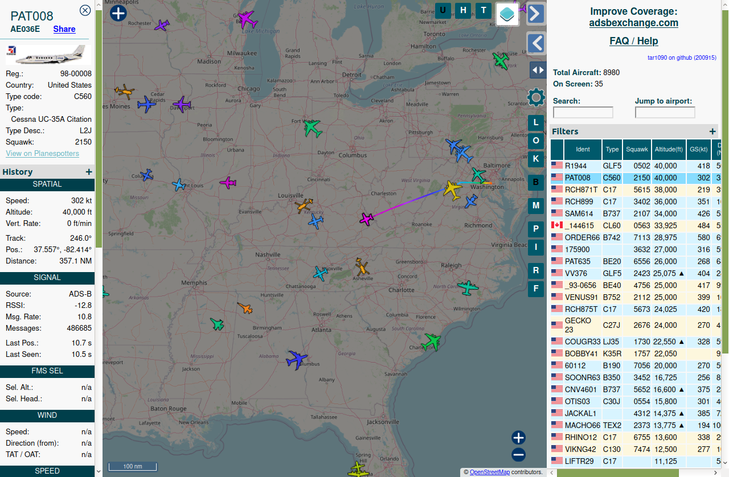Image resolution: width=729 pixels, height=477 pixels.
Task: Click the Search input field
Action: [583, 113]
